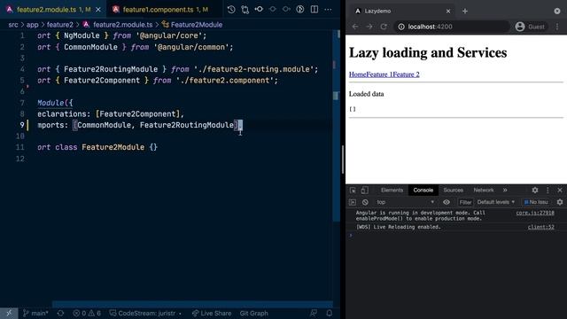
Task: Open Git Graph from status bar
Action: click(254, 313)
